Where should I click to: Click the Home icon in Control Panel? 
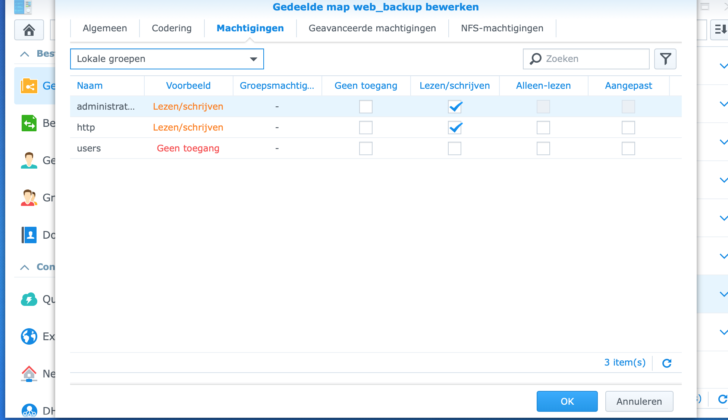[29, 30]
